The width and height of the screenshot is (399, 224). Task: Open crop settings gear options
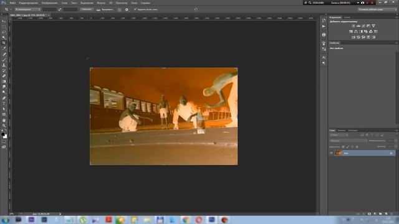coord(127,9)
